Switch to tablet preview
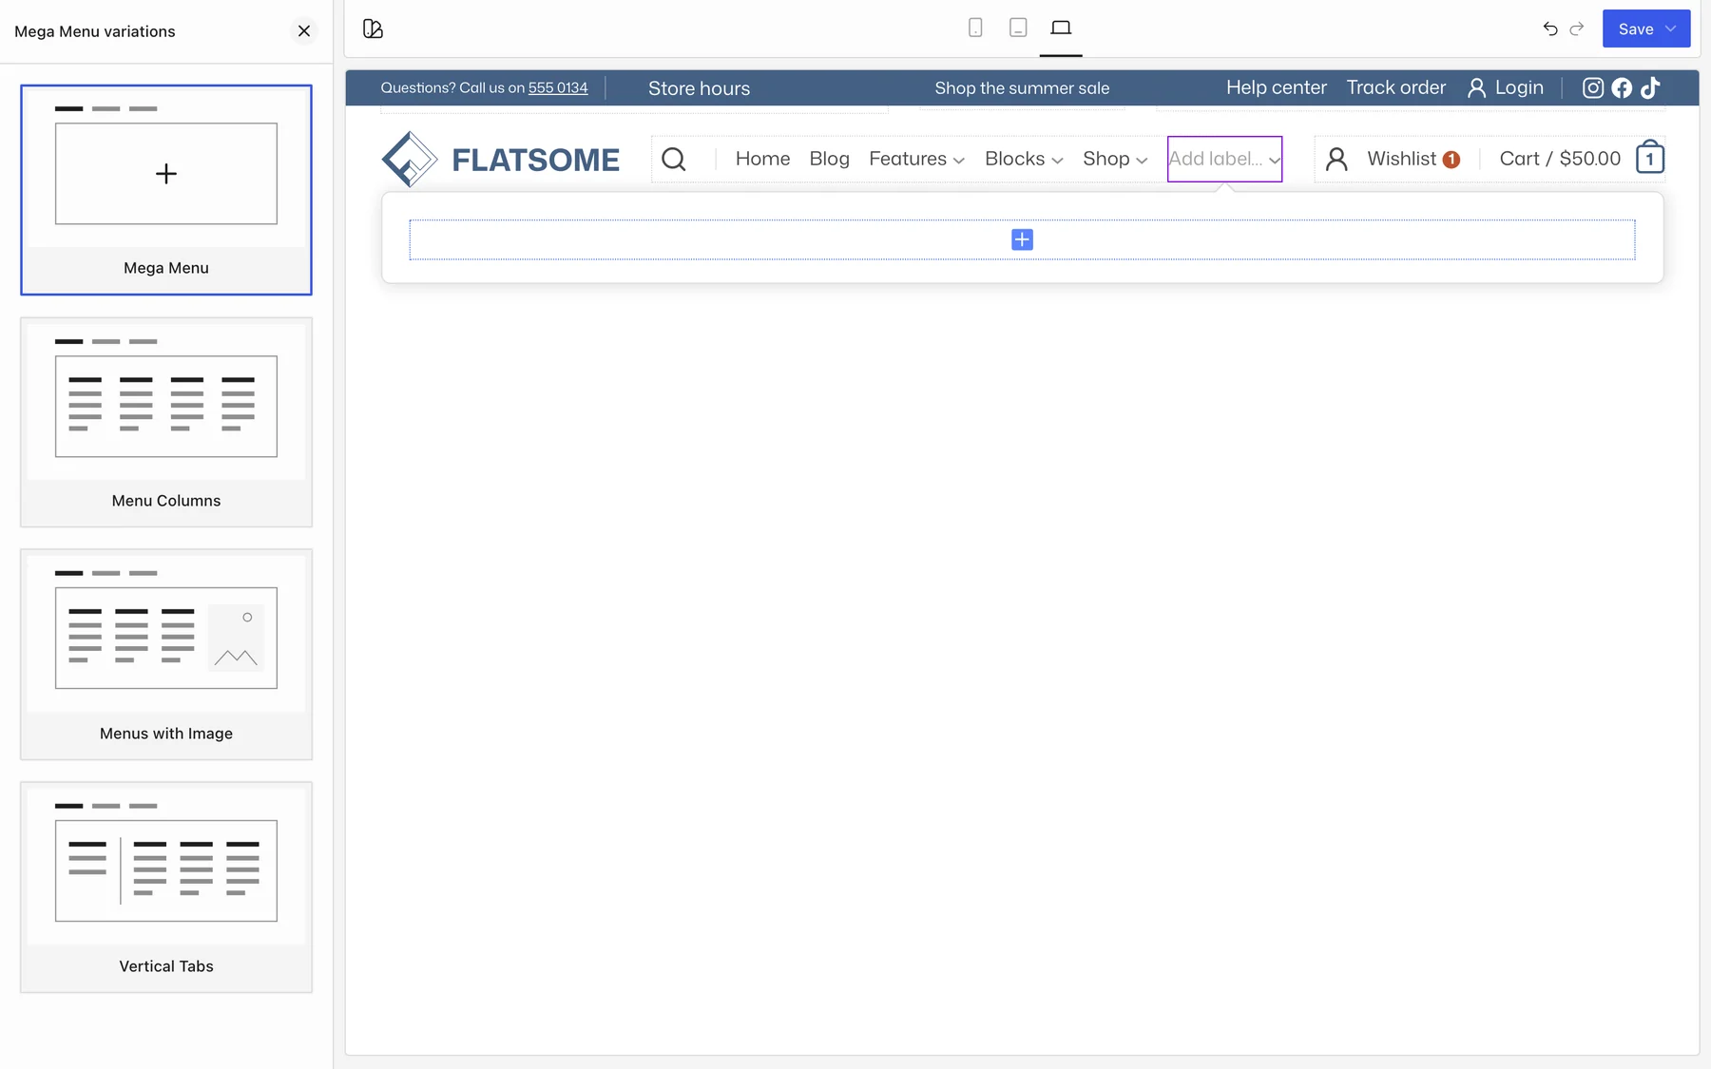1711x1069 pixels. point(1018,28)
